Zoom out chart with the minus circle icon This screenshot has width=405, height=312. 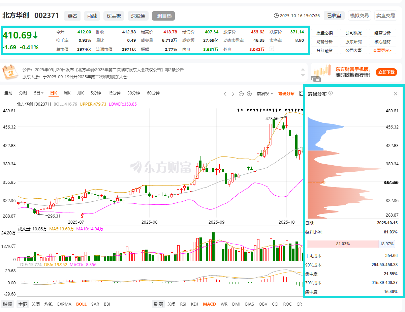pos(241,94)
